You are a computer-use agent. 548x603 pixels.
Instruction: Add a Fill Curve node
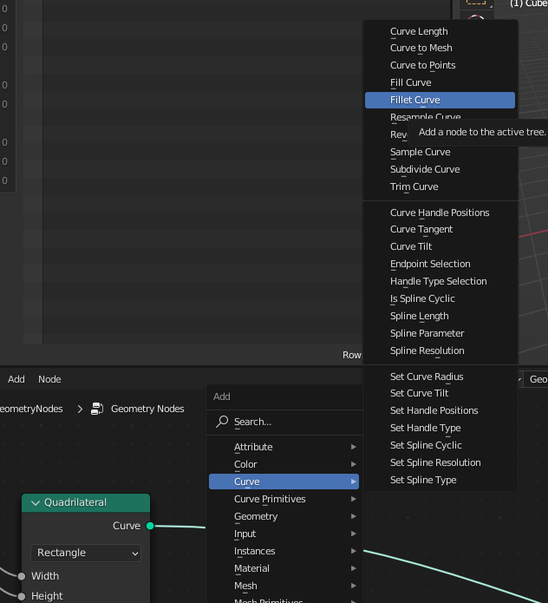coord(440,82)
